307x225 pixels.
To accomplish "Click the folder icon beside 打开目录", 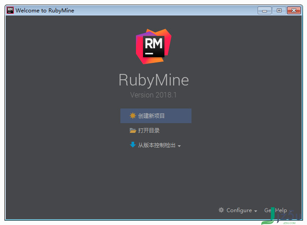I will point(133,130).
